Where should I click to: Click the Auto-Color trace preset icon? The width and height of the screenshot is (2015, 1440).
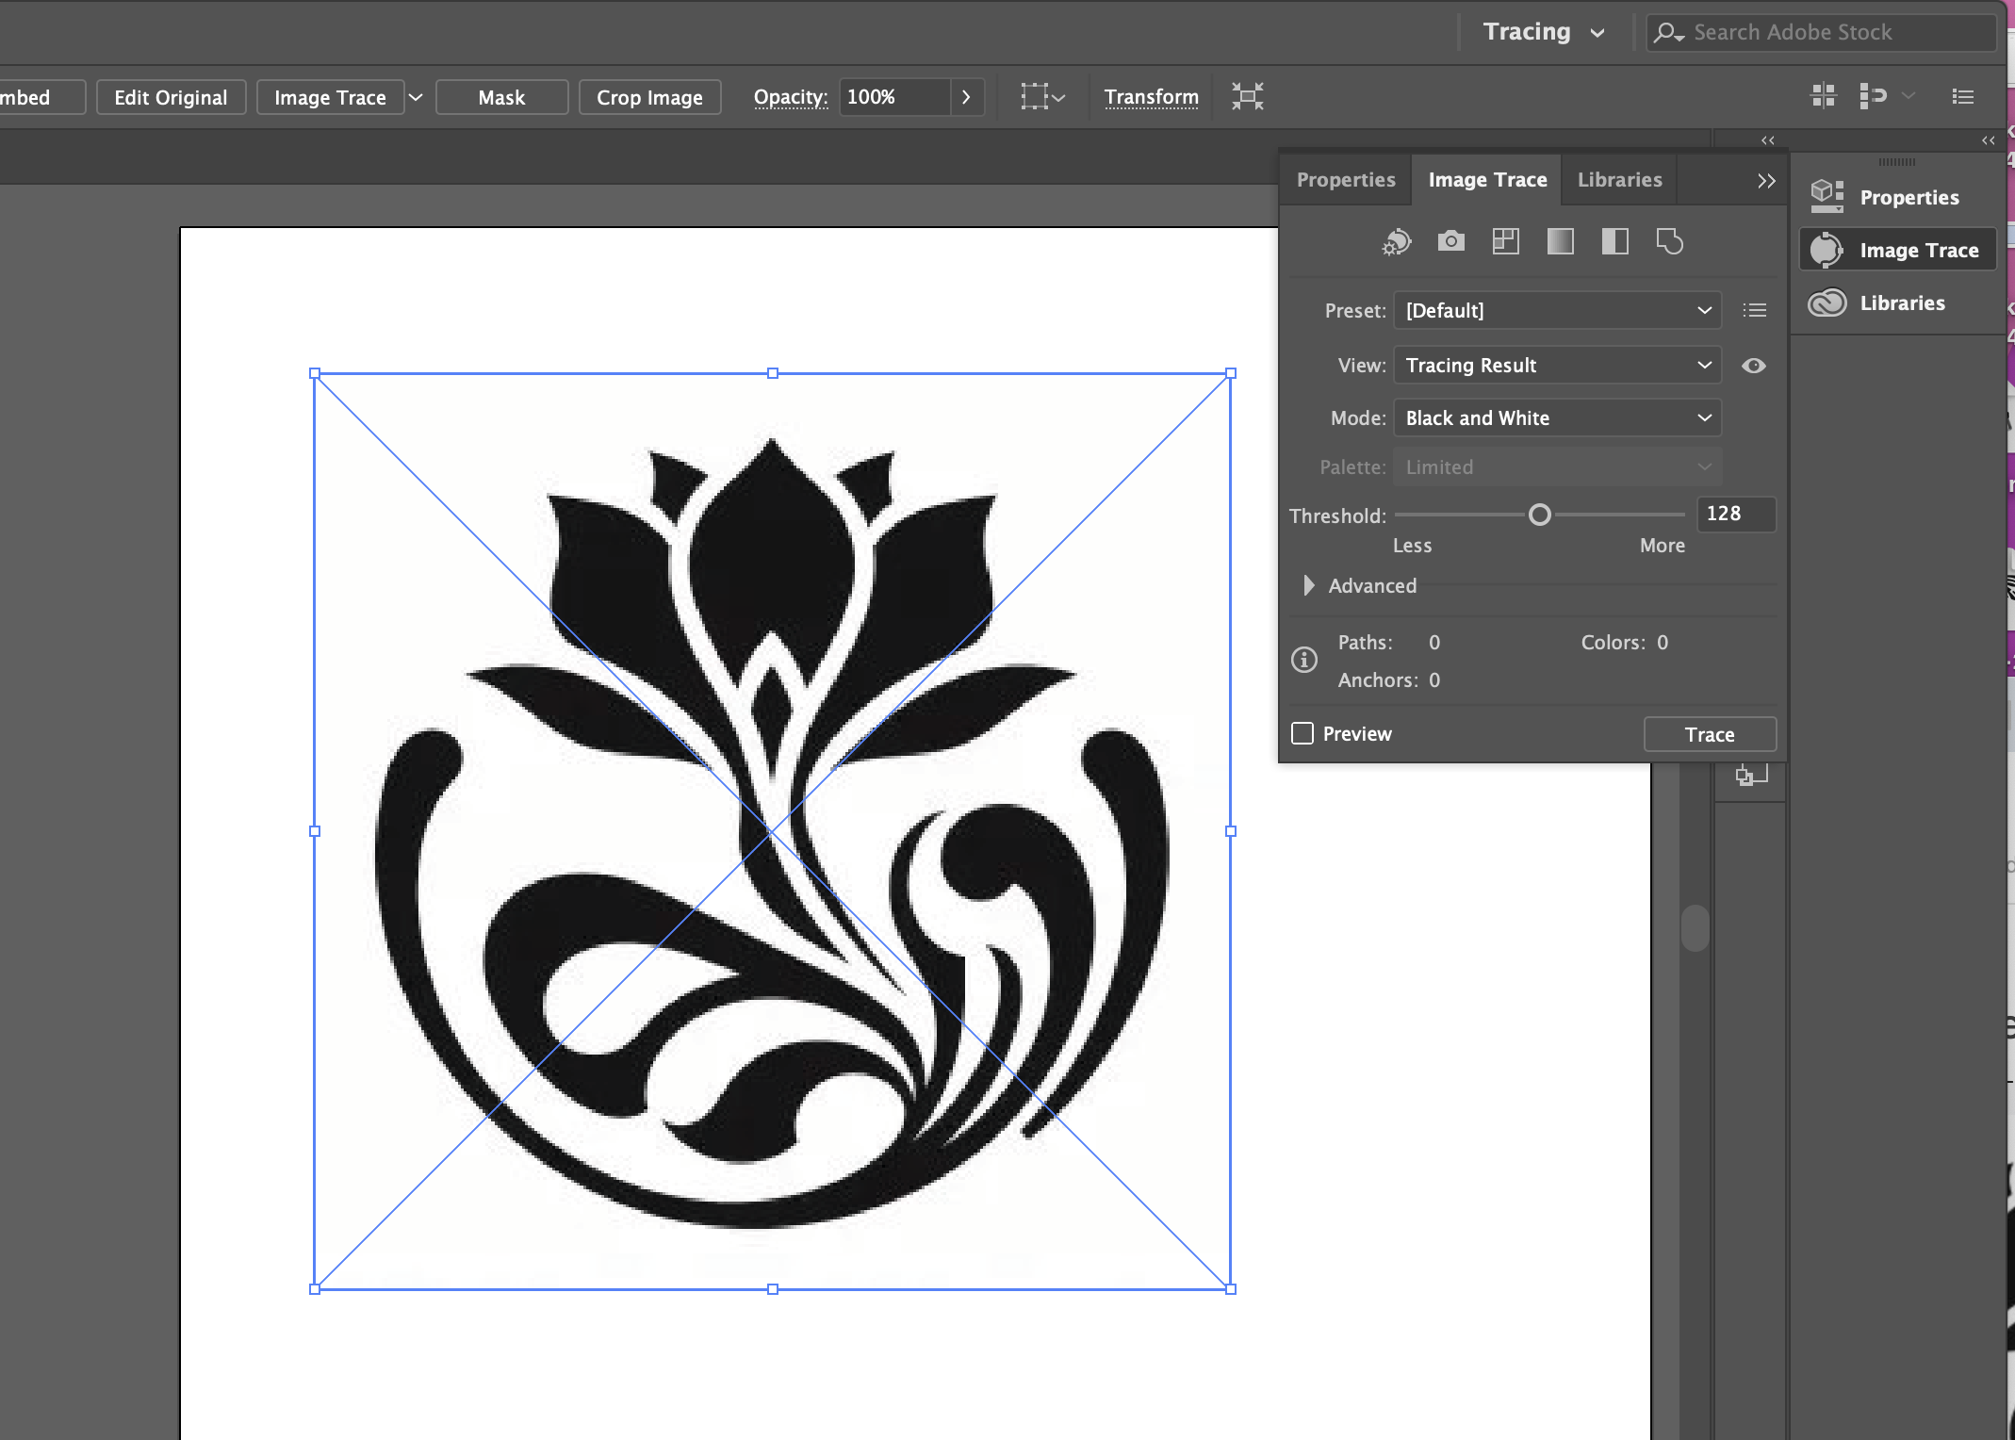click(1397, 242)
